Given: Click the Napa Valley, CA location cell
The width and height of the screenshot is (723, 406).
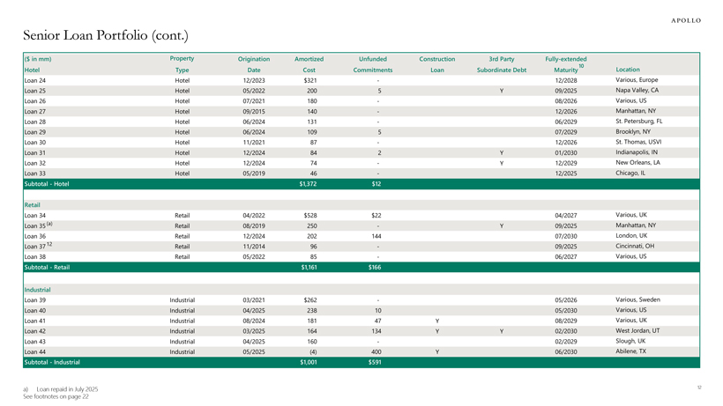Looking at the screenshot, I should (x=637, y=90).
